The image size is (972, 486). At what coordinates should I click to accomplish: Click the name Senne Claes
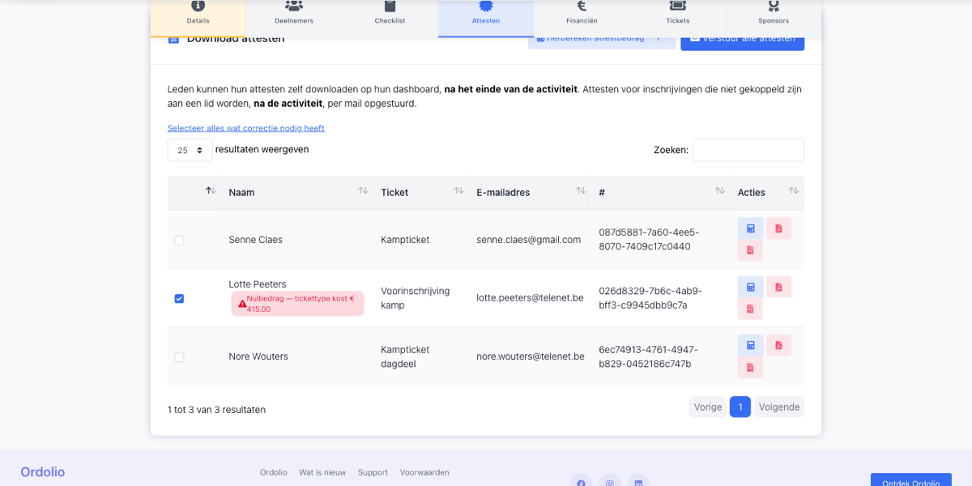(x=256, y=240)
